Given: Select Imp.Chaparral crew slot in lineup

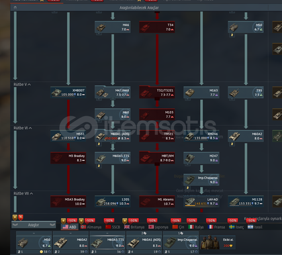Looking at the screenshot, I should coord(181,243).
